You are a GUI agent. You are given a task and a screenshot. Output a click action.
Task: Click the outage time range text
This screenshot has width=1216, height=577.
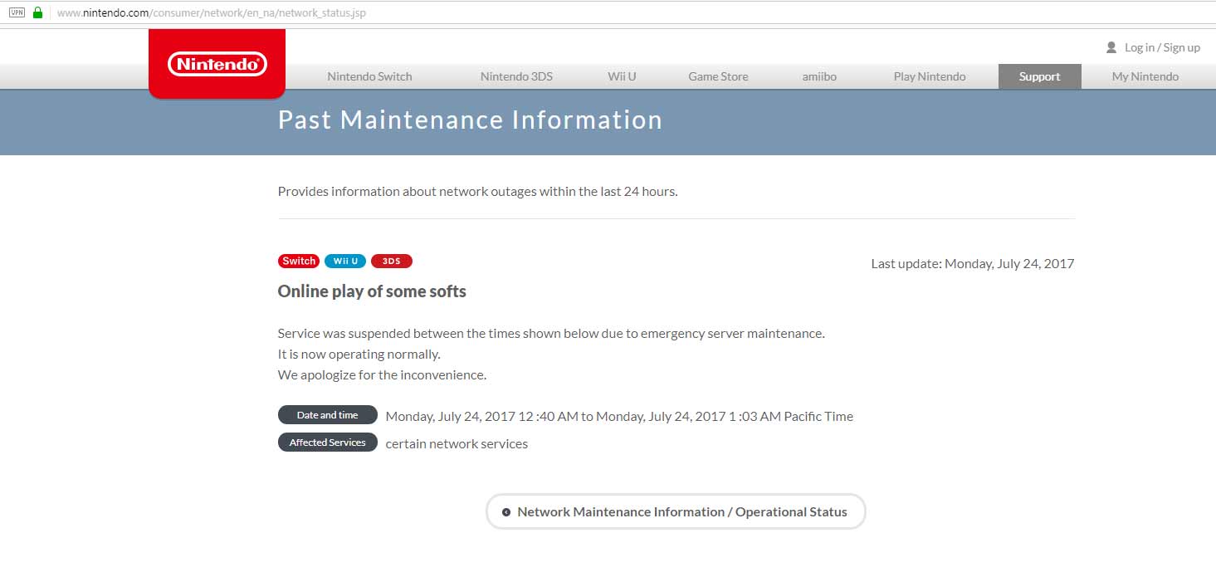click(619, 416)
